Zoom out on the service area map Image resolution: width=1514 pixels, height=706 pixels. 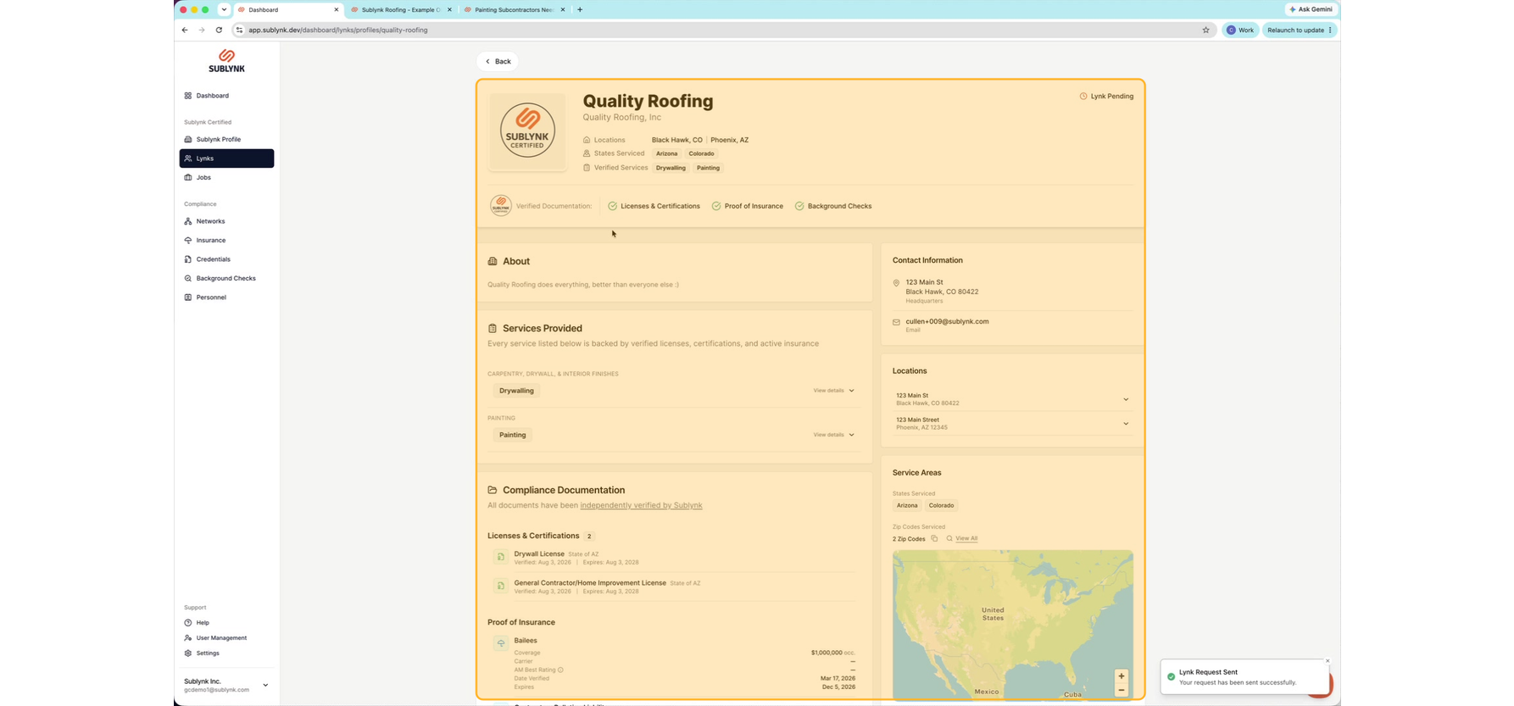point(1121,690)
